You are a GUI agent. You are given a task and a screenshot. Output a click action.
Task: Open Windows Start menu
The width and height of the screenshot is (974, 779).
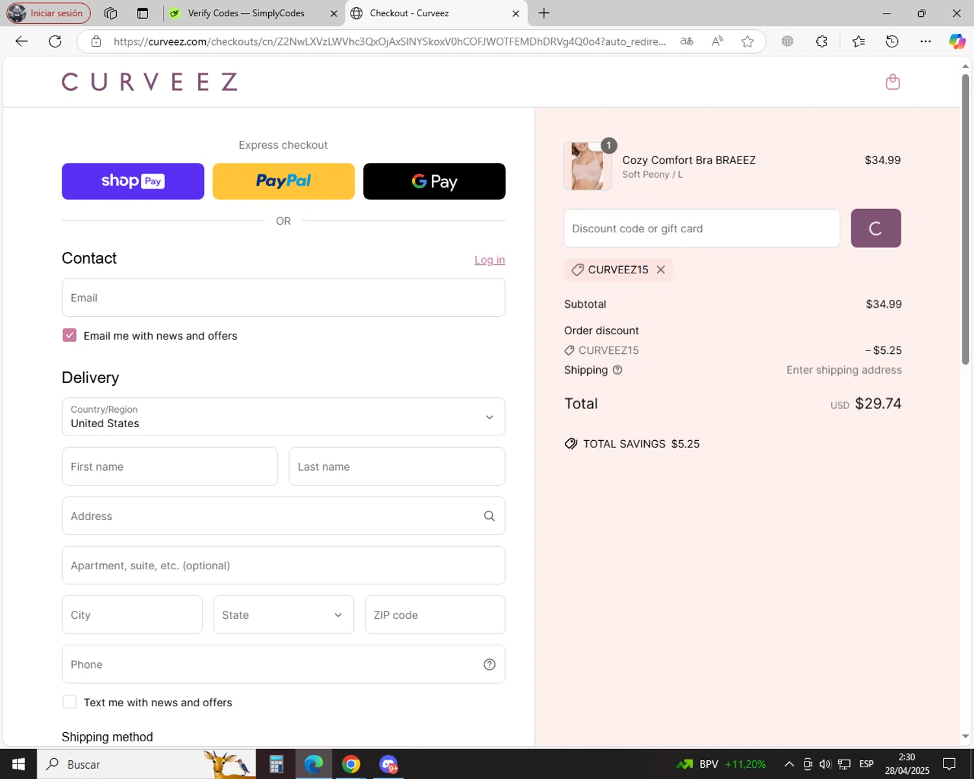tap(18, 764)
